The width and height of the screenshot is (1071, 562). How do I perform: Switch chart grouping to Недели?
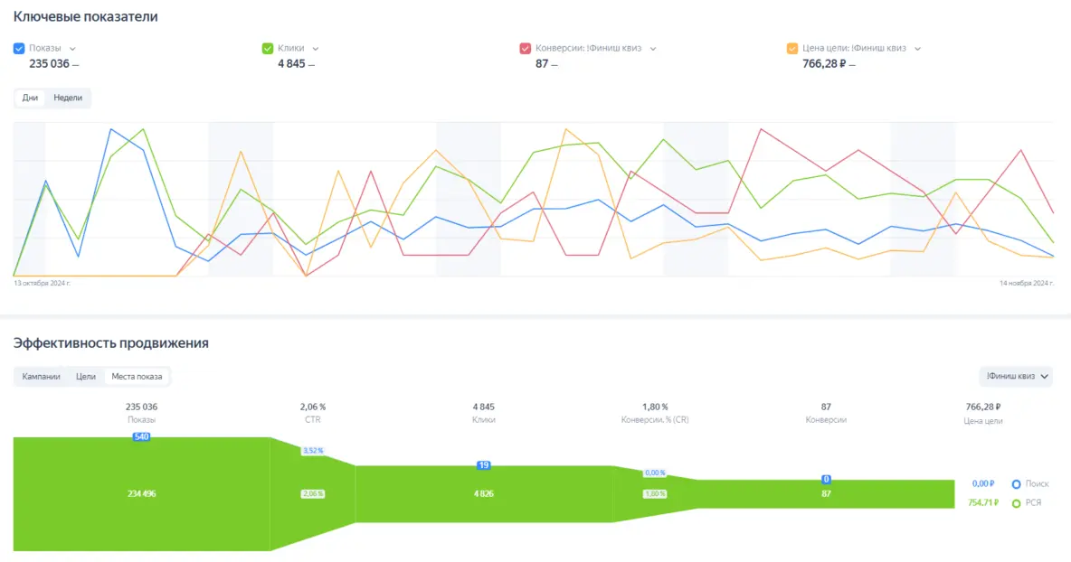tap(68, 98)
